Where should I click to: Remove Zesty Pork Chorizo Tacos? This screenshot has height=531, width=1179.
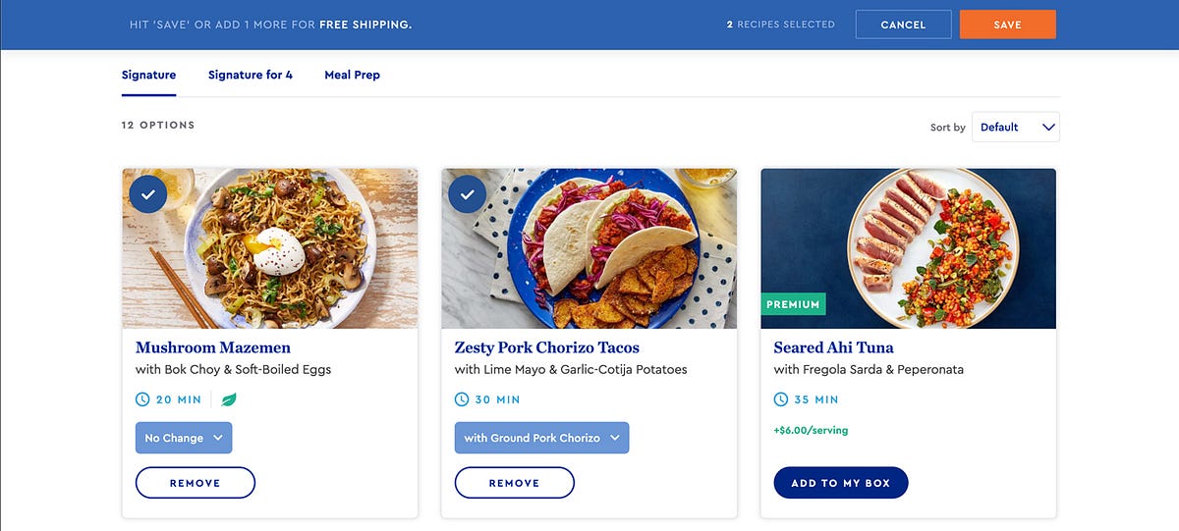pyautogui.click(x=514, y=483)
